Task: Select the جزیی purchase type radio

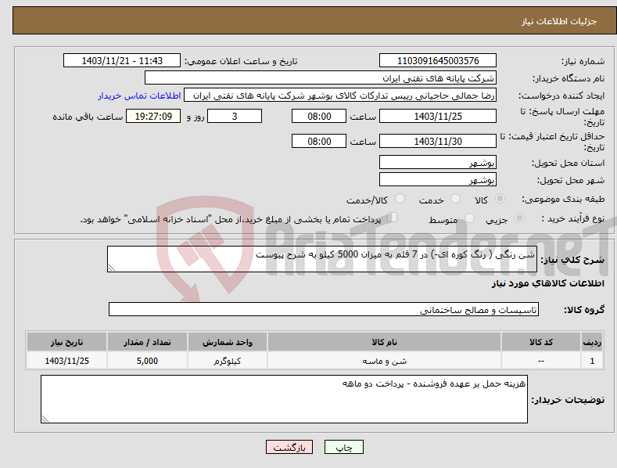Action: click(x=519, y=218)
